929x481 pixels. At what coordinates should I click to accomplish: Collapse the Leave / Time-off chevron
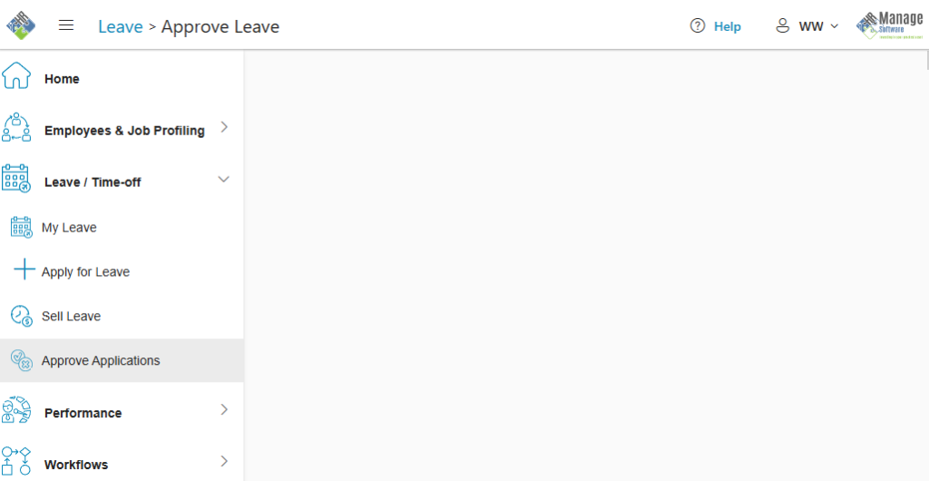pyautogui.click(x=224, y=179)
